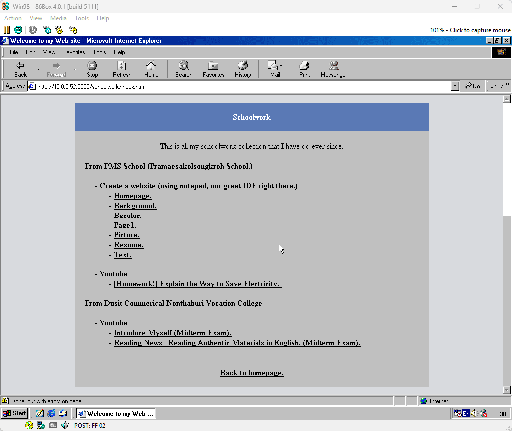Expand the Mail button dropdown
The height and width of the screenshot is (431, 512).
coord(281,66)
